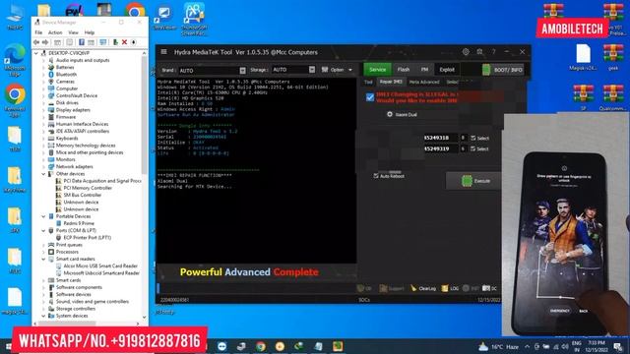Toggle Select checkbox for IMEI 45249319

coord(473,148)
